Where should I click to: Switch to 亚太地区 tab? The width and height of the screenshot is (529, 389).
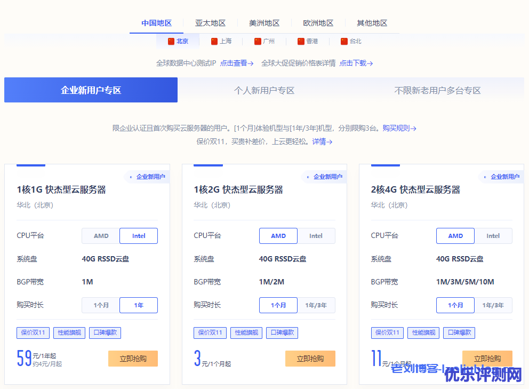click(x=210, y=23)
